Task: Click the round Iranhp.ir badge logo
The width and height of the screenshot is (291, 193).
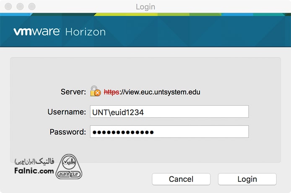Action: pos(70,166)
